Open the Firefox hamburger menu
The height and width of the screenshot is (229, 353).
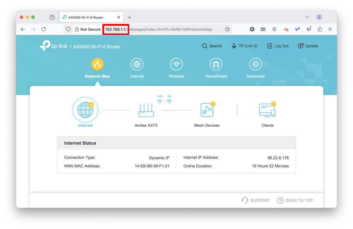[330, 29]
